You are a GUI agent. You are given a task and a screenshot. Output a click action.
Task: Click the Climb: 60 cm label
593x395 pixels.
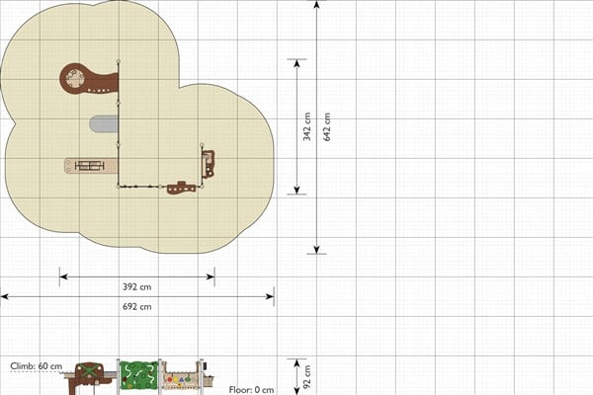[37, 366]
